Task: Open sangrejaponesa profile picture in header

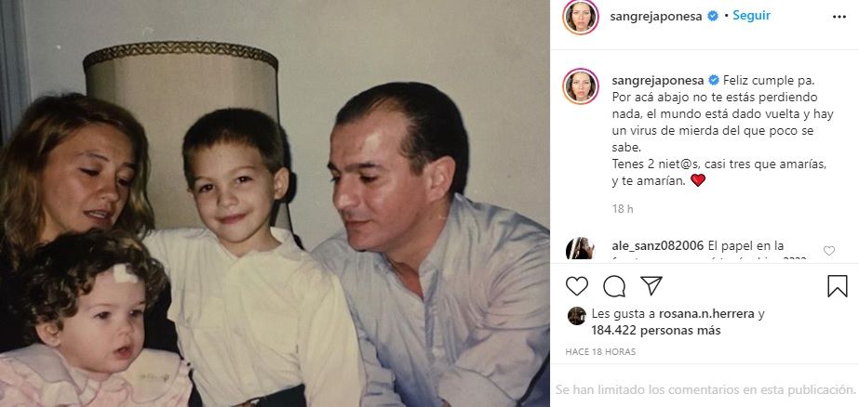Action: tap(580, 17)
